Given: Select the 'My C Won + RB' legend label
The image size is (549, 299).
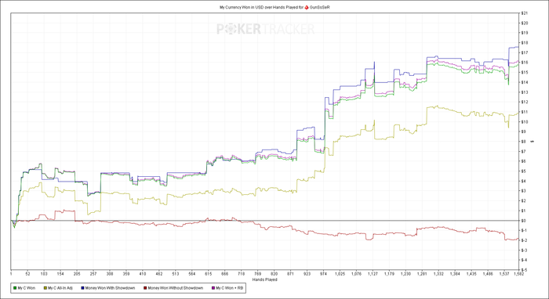Looking at the screenshot, I should click(x=229, y=288).
